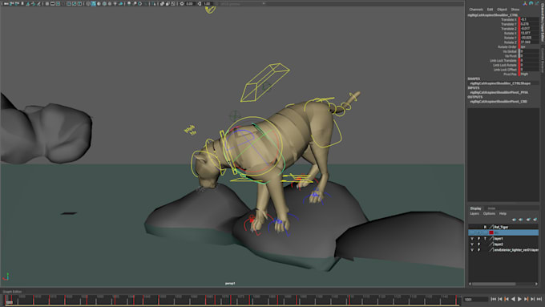The image size is (545, 307).
Task: Click the current frame field showing 1001
Action: click(x=476, y=299)
